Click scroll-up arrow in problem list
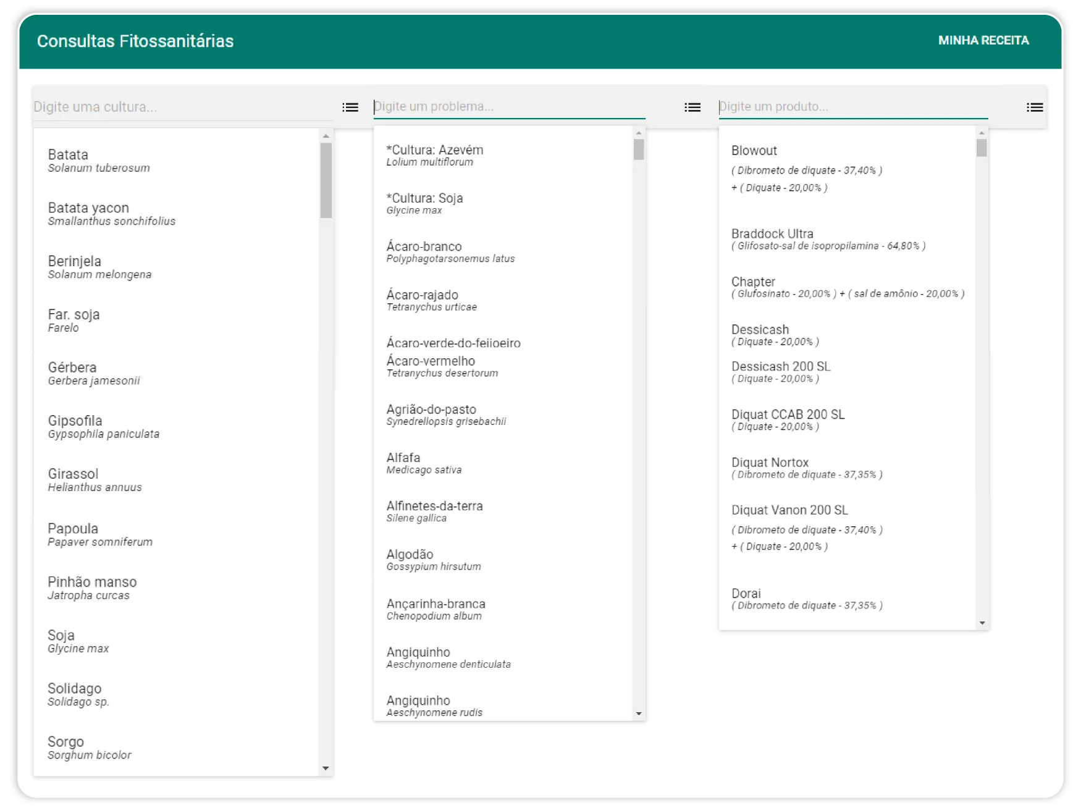The image size is (1081, 811). pos(639,133)
